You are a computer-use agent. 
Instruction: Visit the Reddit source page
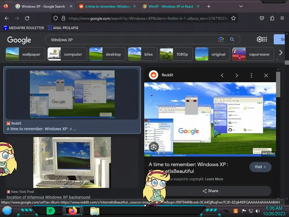click(260, 167)
